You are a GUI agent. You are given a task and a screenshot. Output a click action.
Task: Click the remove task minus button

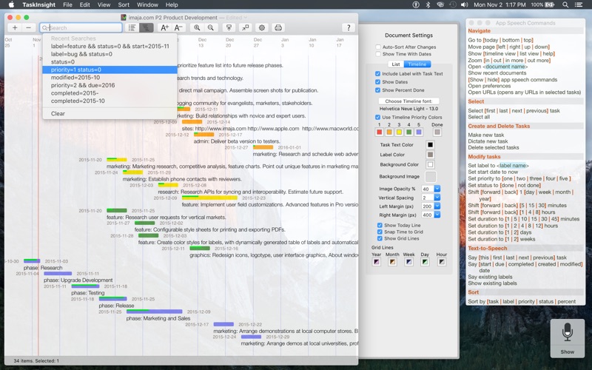pos(29,27)
